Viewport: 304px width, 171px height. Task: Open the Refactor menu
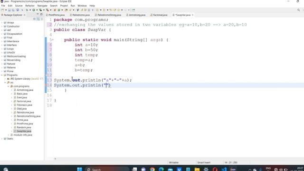pyautogui.click(x=30, y=6)
